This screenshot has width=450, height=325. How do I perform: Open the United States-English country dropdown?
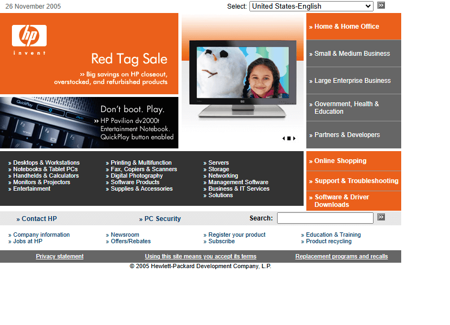311,6
